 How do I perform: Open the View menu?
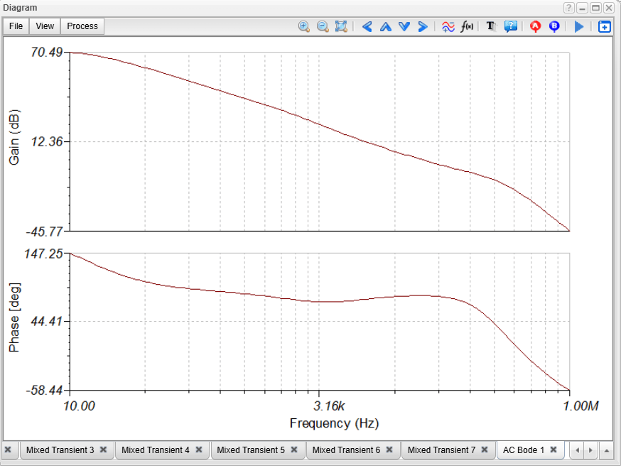pyautogui.click(x=45, y=26)
